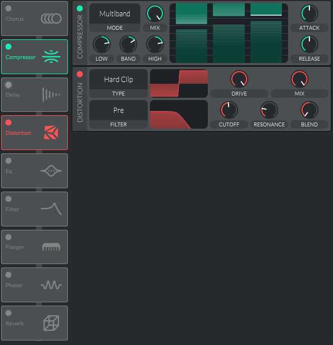Click the distortion DRIVE knob
This screenshot has width=333, height=345.
(239, 79)
